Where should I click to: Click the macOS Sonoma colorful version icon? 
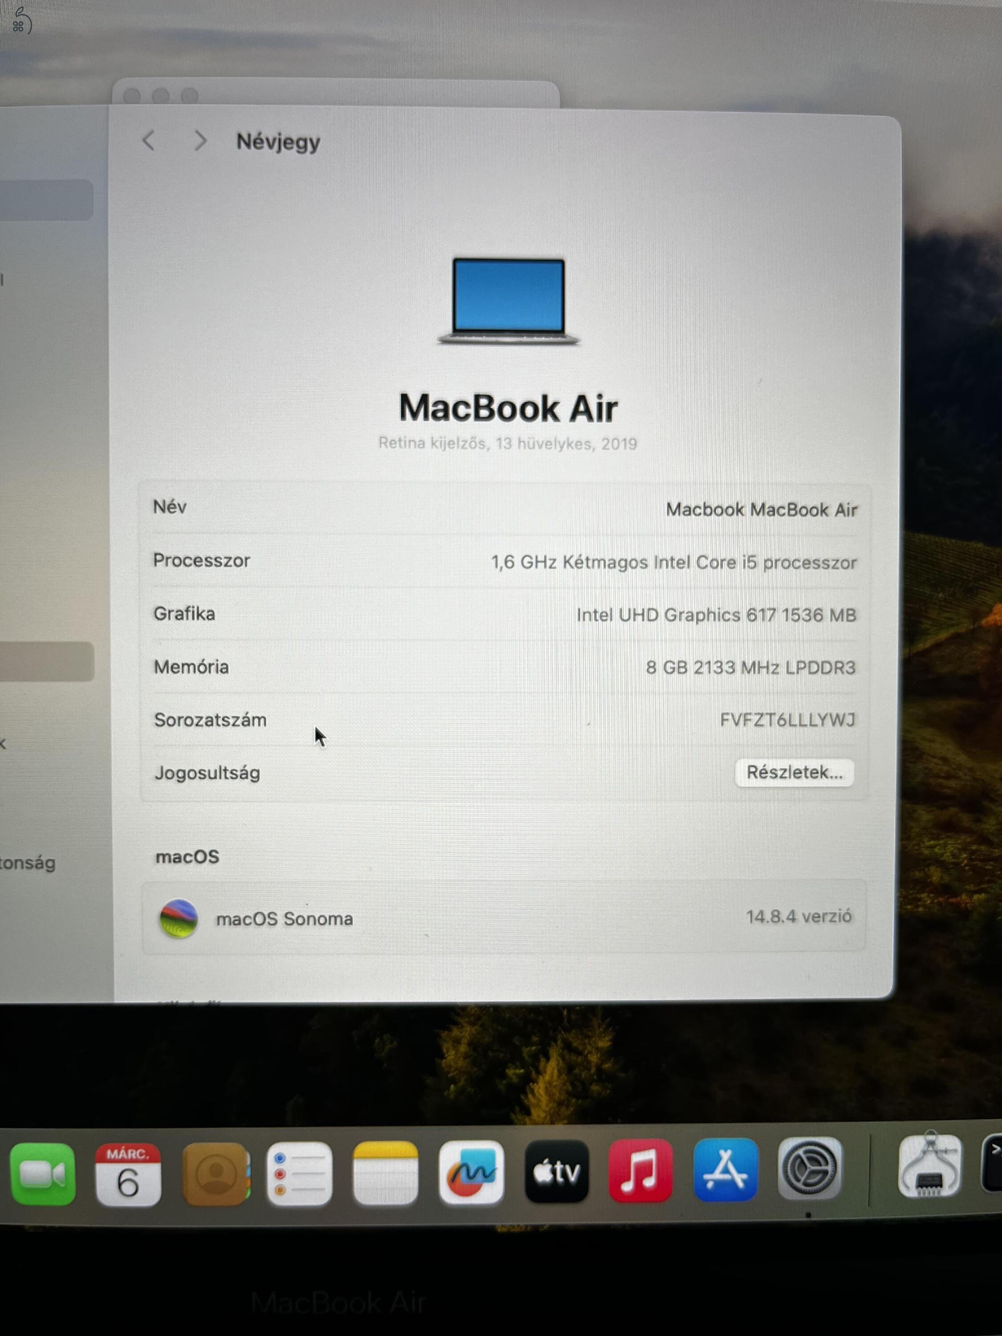pos(178,919)
